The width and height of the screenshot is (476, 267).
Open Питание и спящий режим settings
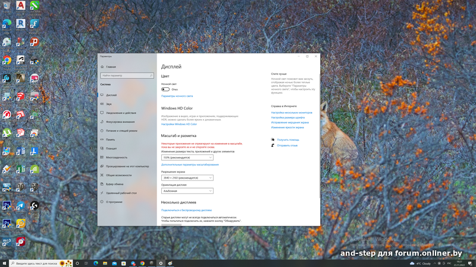[127, 131]
